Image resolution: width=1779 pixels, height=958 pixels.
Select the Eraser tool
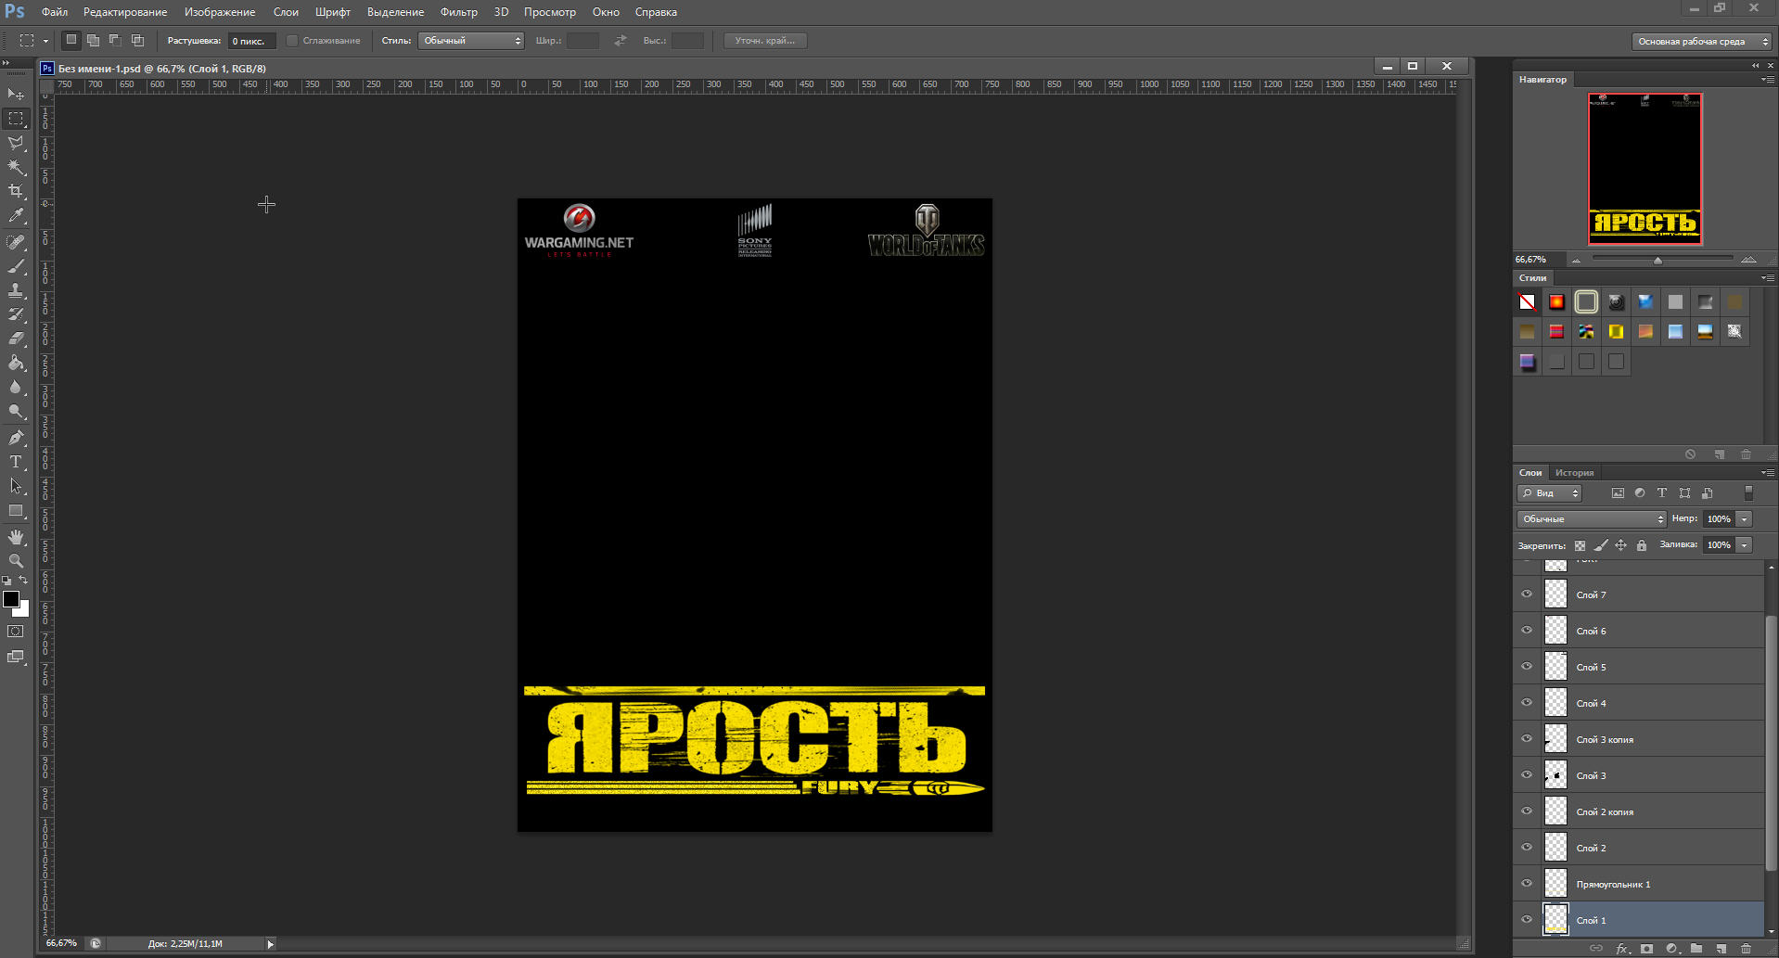(x=16, y=338)
